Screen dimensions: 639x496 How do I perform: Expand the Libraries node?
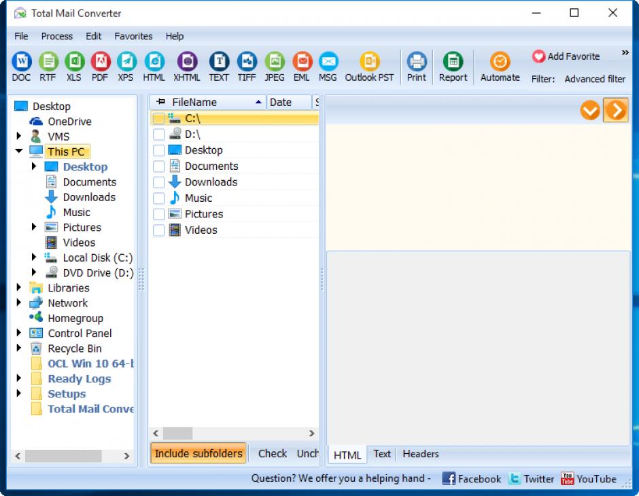(x=19, y=287)
